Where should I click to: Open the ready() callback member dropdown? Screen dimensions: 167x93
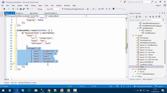click(66, 16)
